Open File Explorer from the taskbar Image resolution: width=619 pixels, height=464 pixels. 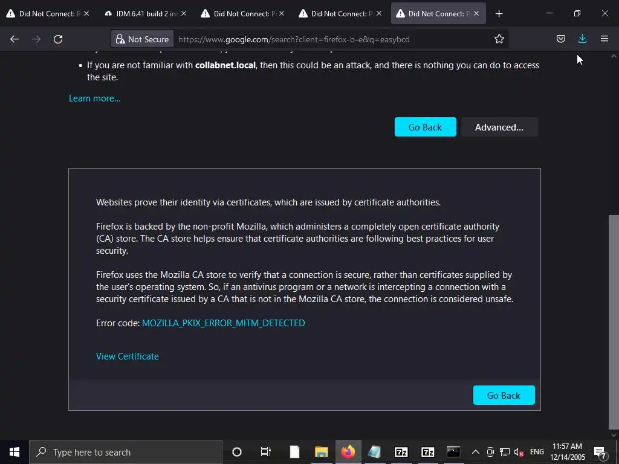coord(322,452)
